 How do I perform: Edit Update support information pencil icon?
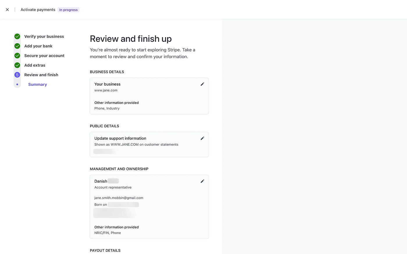[202, 138]
